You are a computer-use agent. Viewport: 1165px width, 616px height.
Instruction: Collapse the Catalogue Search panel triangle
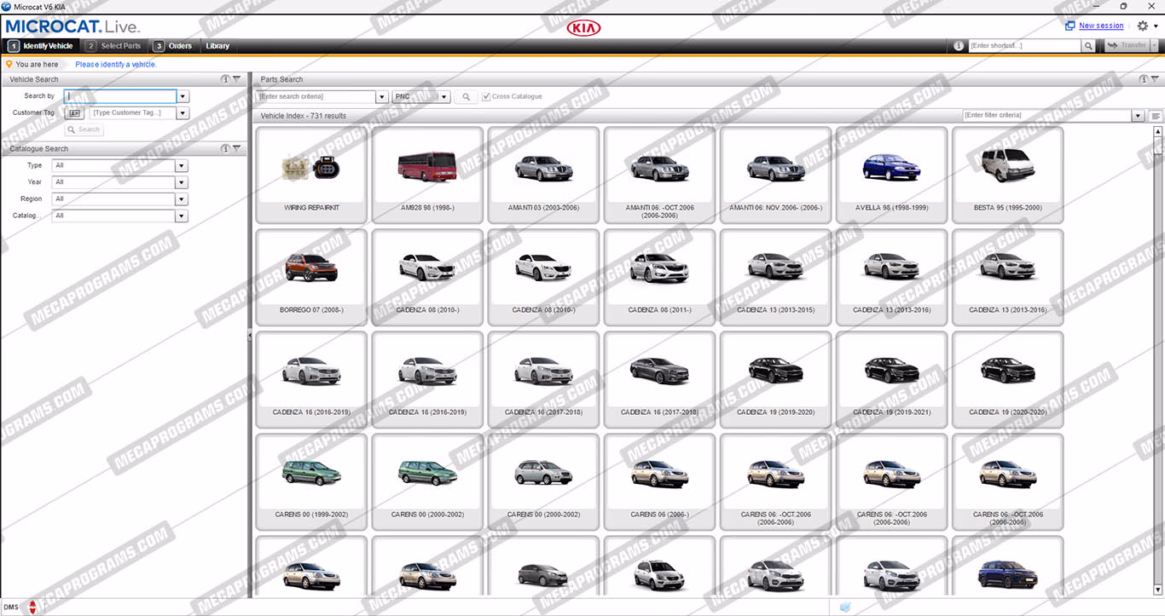pyautogui.click(x=237, y=148)
